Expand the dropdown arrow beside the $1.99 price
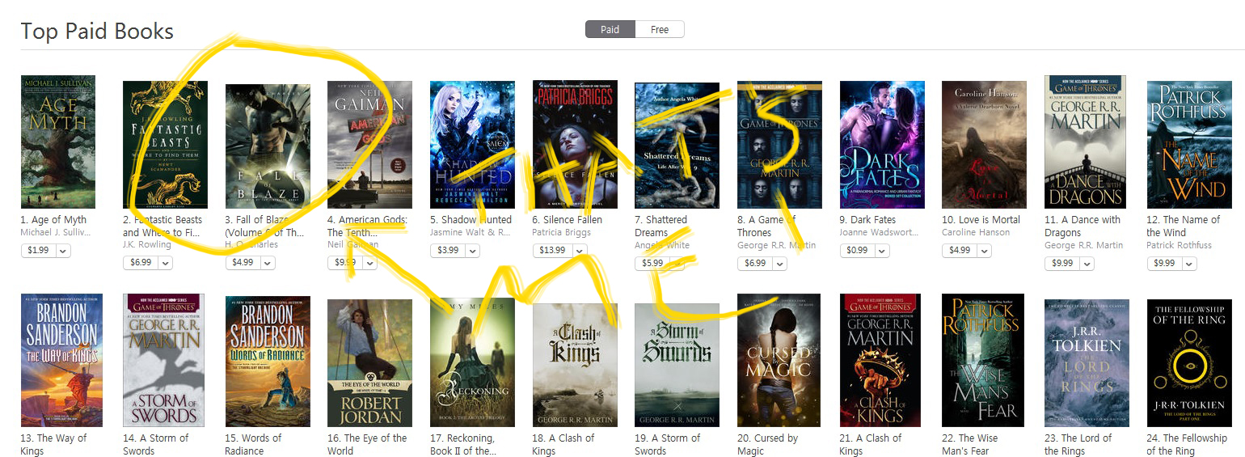Viewport: 1245px width, 457px height. point(63,251)
